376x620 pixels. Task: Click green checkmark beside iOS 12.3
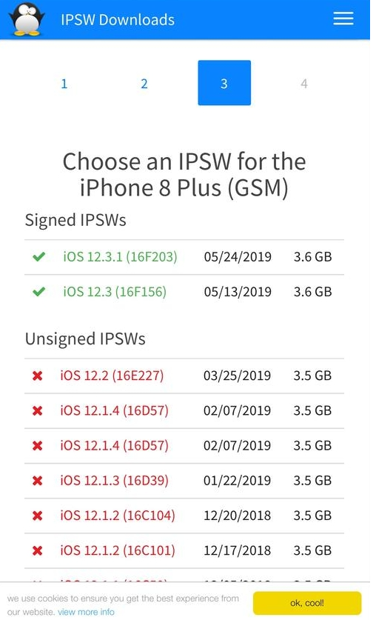38,292
